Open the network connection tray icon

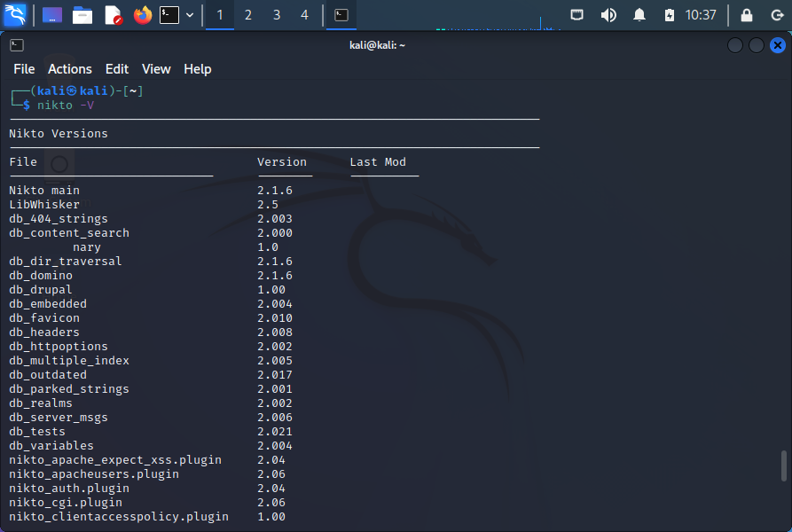[x=576, y=15]
